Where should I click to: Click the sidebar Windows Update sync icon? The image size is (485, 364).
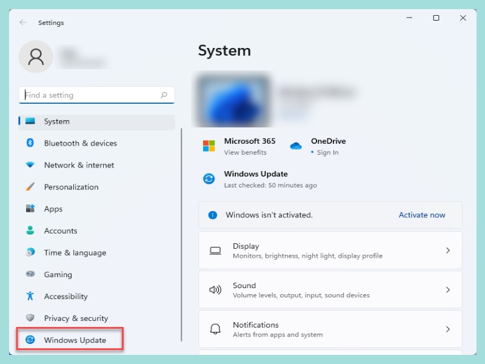tap(30, 340)
